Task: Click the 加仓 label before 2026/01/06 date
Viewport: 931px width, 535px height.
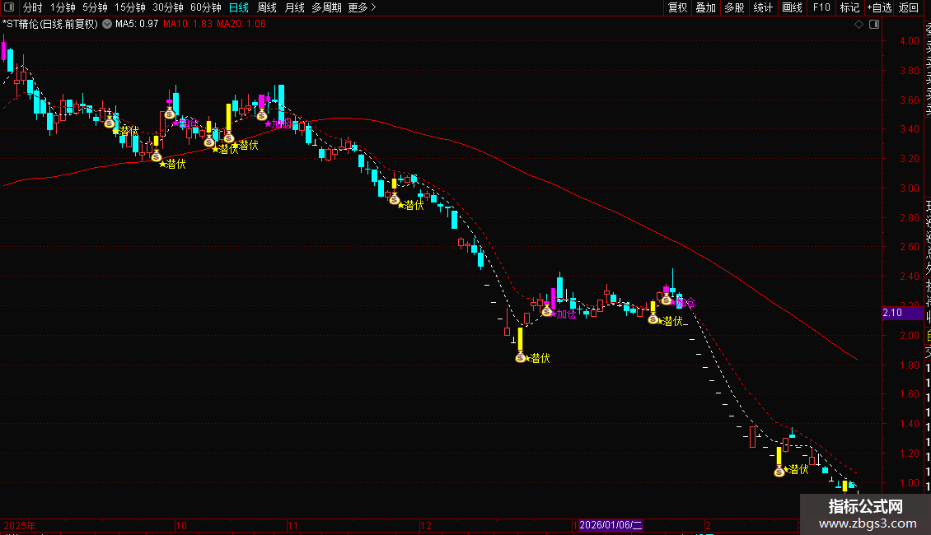Action: click(x=564, y=314)
